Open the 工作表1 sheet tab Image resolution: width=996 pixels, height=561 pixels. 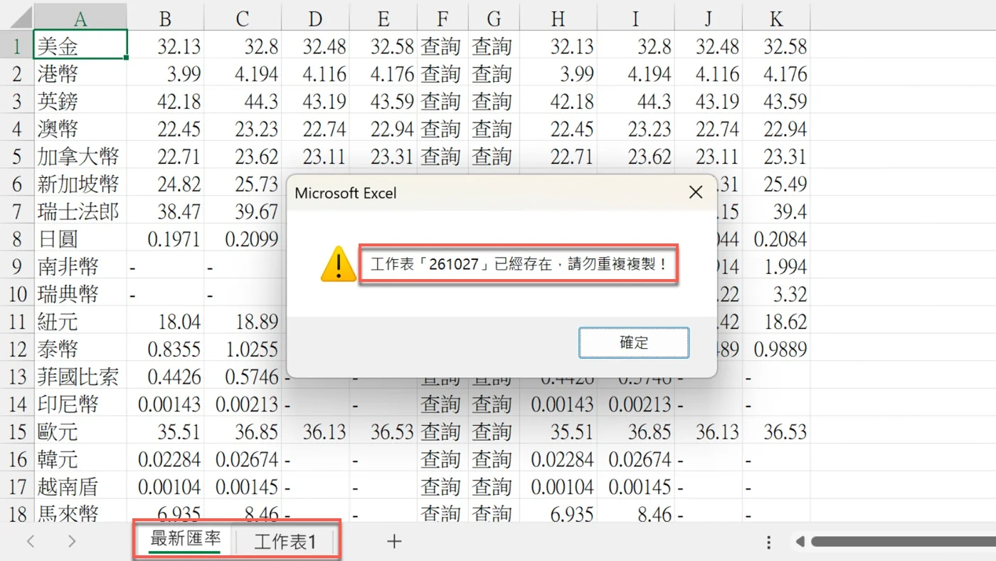(x=285, y=542)
